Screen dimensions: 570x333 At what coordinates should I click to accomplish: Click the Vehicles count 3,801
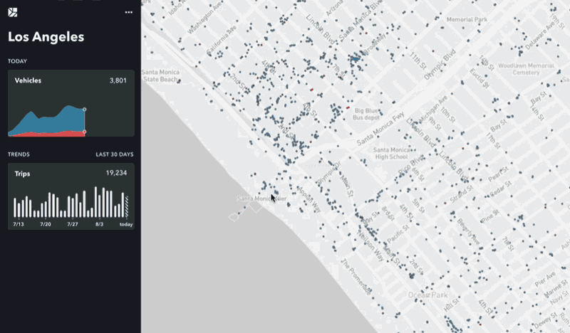118,80
